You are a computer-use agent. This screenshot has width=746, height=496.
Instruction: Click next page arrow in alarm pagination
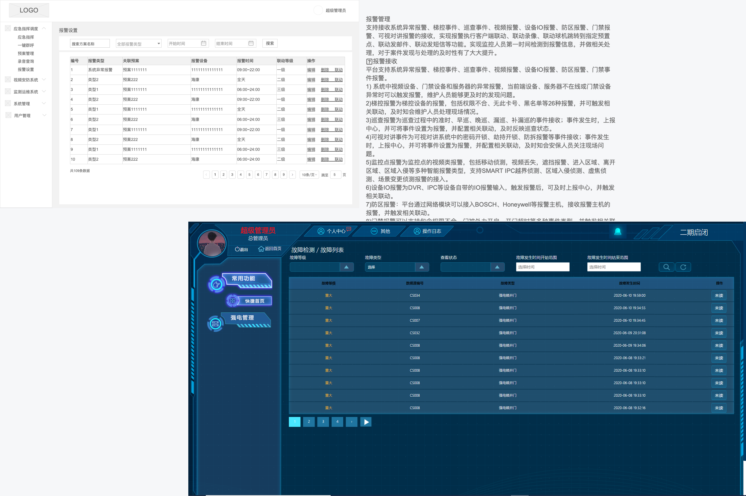[x=292, y=175]
